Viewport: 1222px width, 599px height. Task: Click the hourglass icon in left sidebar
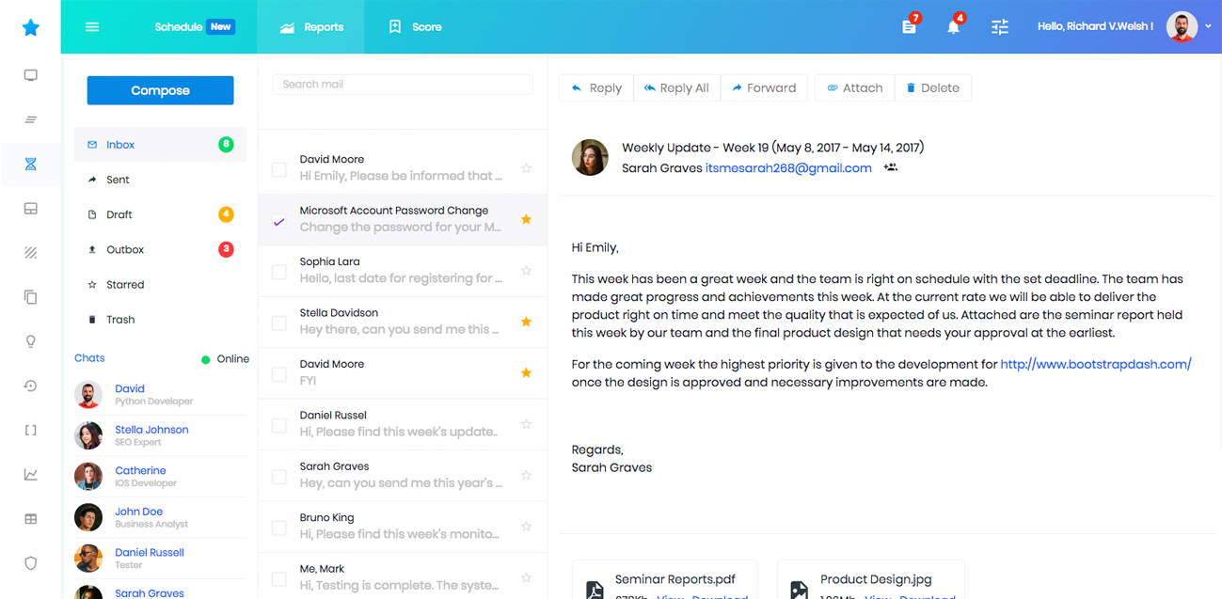click(31, 165)
